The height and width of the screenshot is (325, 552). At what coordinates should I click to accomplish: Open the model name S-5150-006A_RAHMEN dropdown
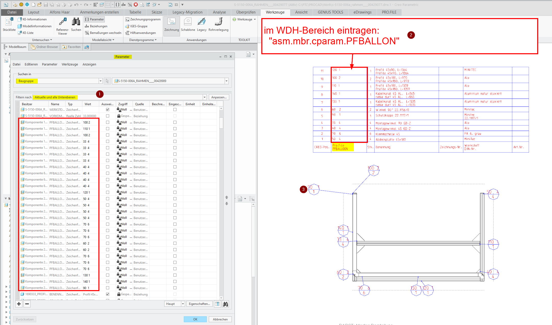(226, 81)
